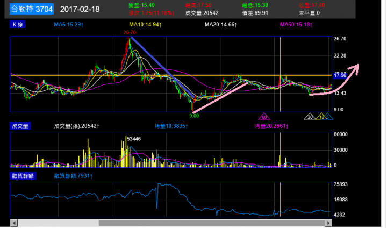Click the 13.43 price axis label

point(340,93)
